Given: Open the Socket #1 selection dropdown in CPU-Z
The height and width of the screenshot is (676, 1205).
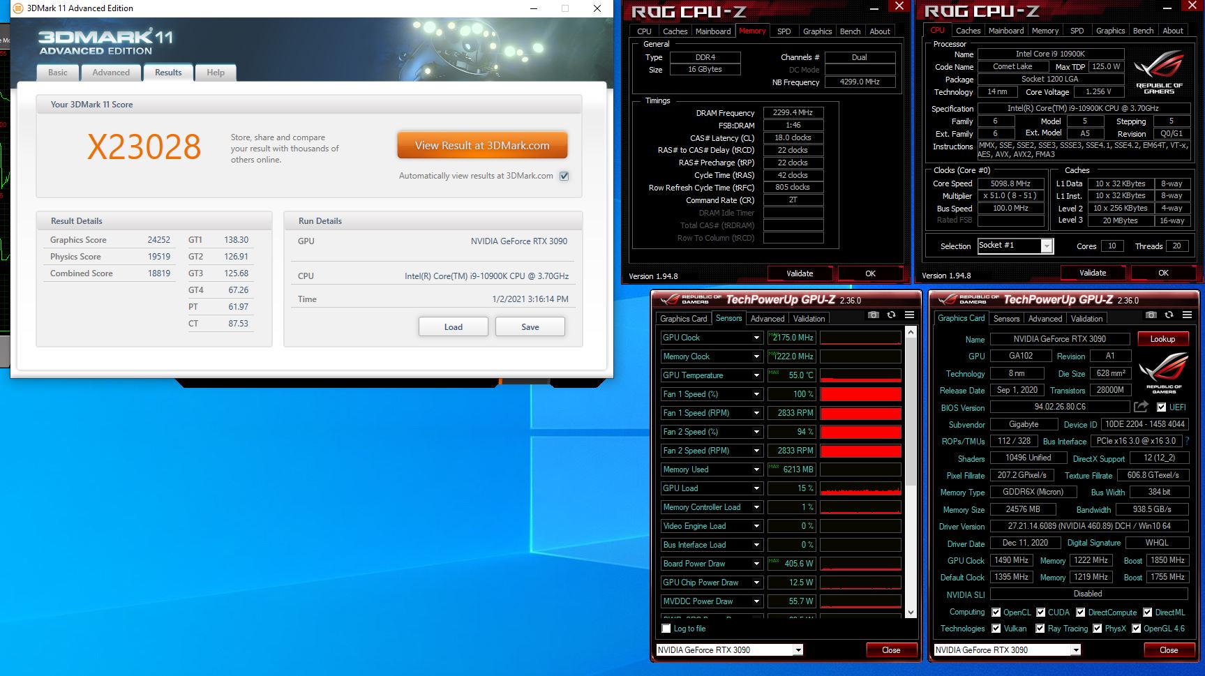Looking at the screenshot, I should coord(1046,246).
